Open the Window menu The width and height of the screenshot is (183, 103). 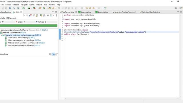coord(52,5)
